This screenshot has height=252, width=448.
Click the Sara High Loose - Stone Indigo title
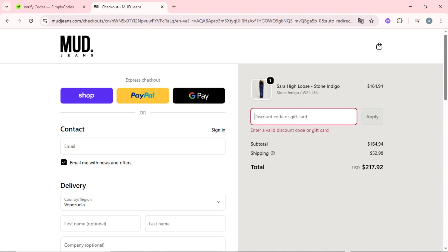[308, 86]
